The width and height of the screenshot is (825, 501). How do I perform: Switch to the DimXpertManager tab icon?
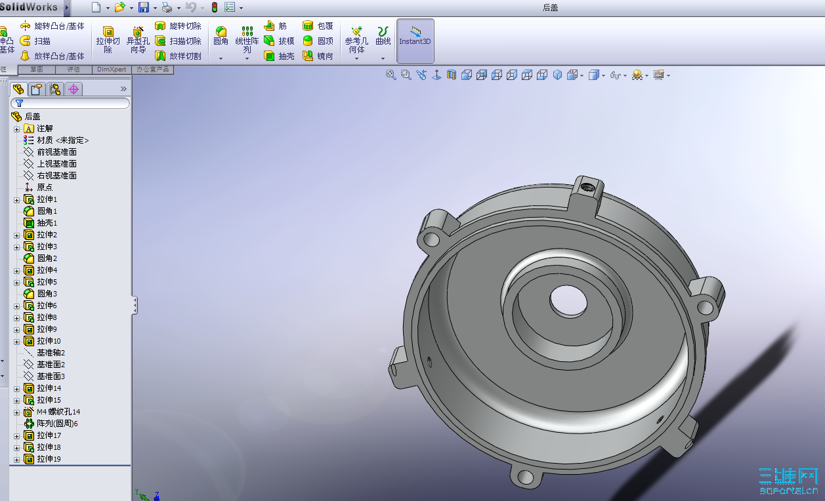point(74,89)
